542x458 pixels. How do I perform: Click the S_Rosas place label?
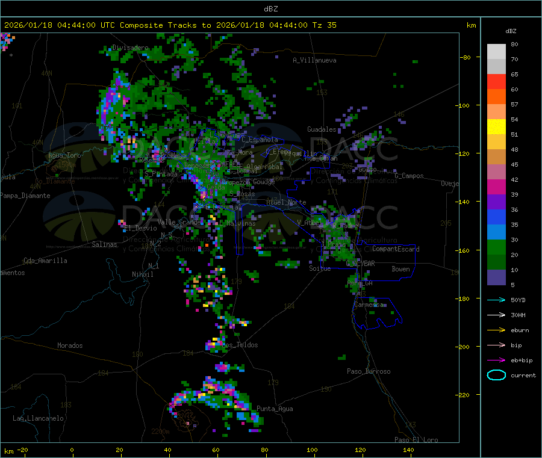(242, 194)
